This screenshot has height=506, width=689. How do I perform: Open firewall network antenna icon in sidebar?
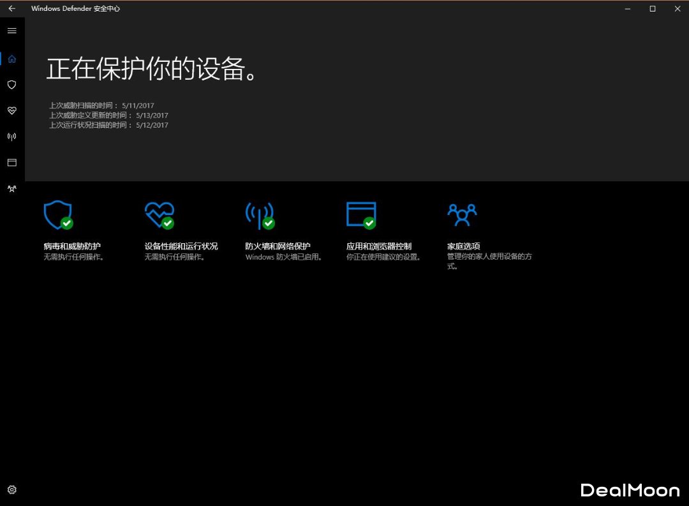coord(11,137)
